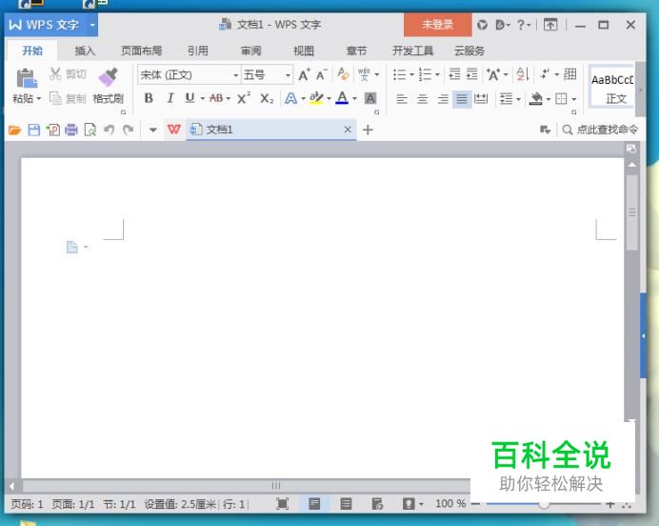Toggle character shading A
The height and width of the screenshot is (526, 659).
[369, 98]
